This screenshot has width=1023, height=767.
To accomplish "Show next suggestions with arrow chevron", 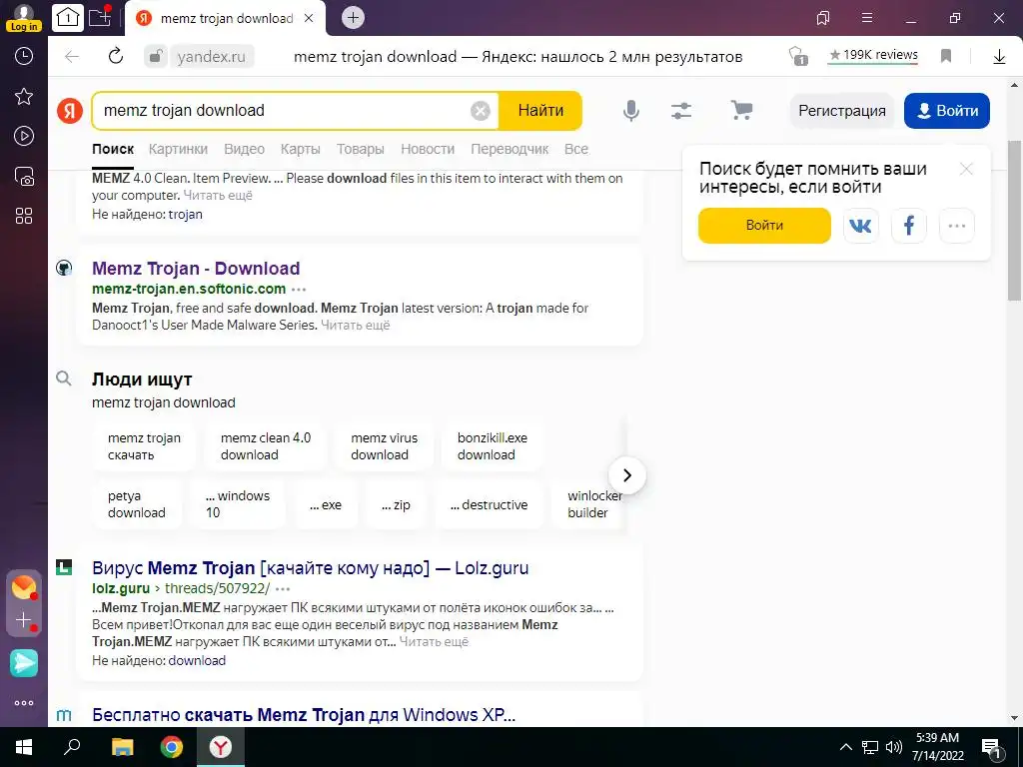I will (627, 475).
